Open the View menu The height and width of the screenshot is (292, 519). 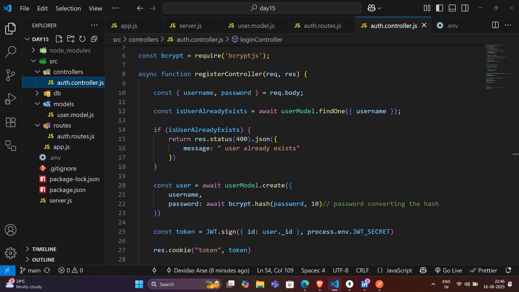pos(96,8)
